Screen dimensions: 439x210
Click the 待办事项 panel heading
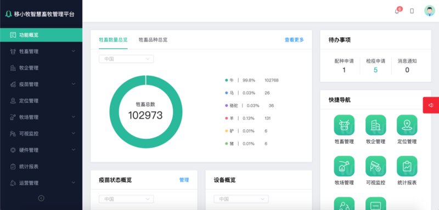pyautogui.click(x=340, y=40)
